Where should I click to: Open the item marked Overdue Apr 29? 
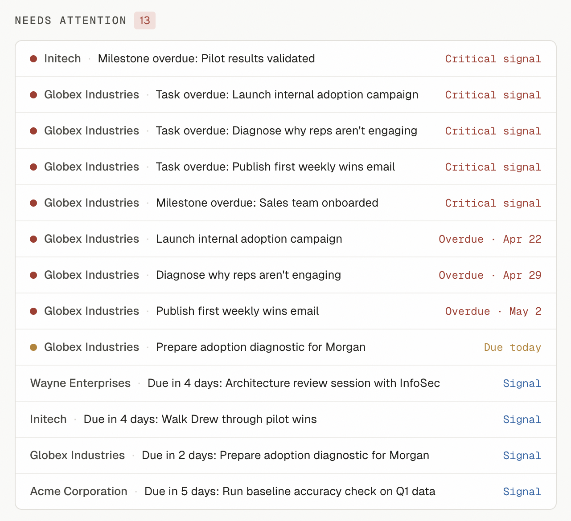[x=286, y=275]
